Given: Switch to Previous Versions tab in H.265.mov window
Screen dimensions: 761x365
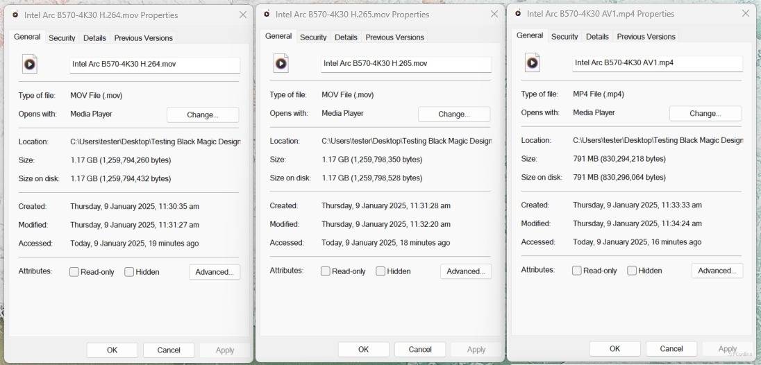Looking at the screenshot, I should (x=395, y=37).
